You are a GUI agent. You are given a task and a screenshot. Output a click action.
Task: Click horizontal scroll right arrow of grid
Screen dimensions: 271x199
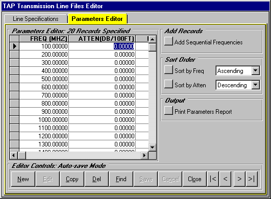(144, 156)
